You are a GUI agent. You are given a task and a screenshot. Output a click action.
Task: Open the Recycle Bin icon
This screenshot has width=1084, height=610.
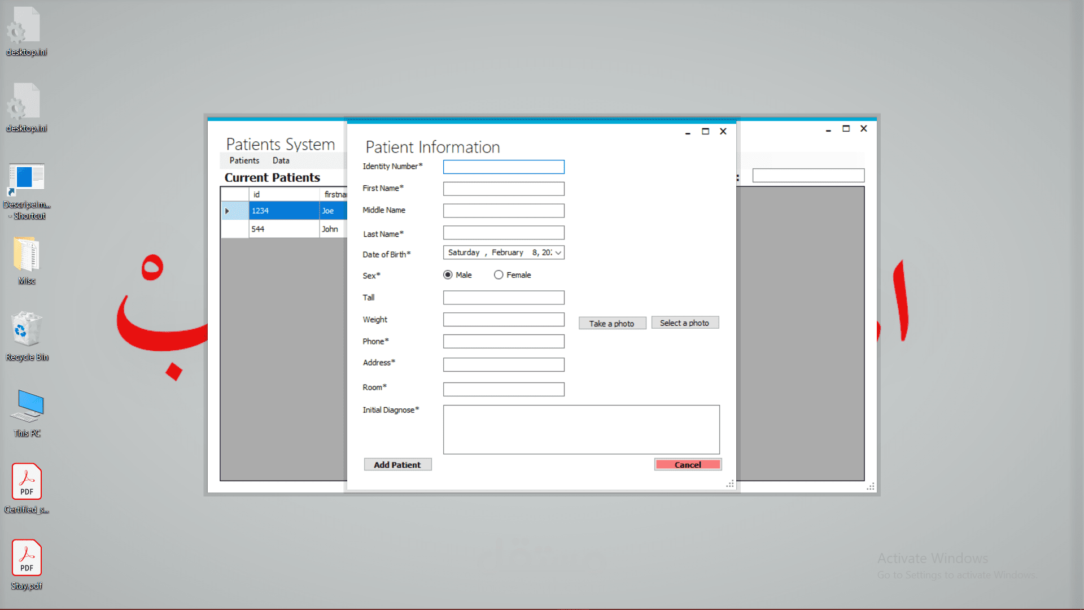[27, 330]
